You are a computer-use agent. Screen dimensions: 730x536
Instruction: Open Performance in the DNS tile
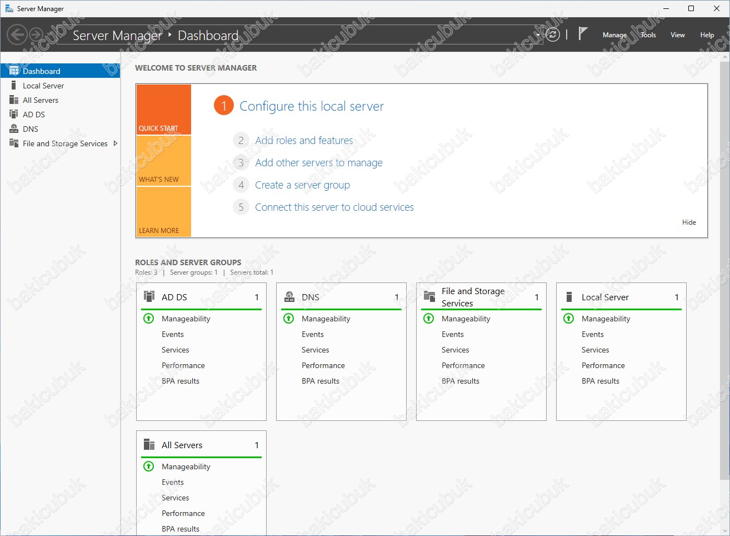tap(323, 365)
